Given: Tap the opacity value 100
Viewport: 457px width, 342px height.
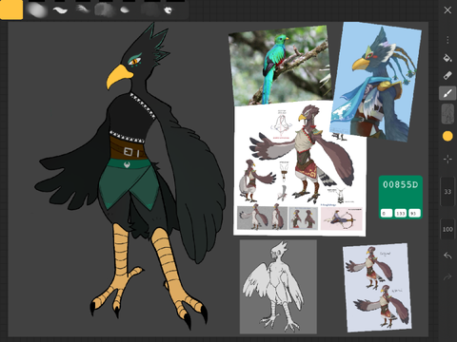Looking at the screenshot, I should click(x=447, y=229).
